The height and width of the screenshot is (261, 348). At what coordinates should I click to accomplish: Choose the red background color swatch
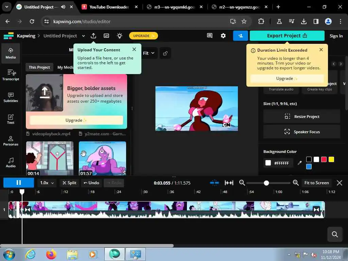coord(324,159)
